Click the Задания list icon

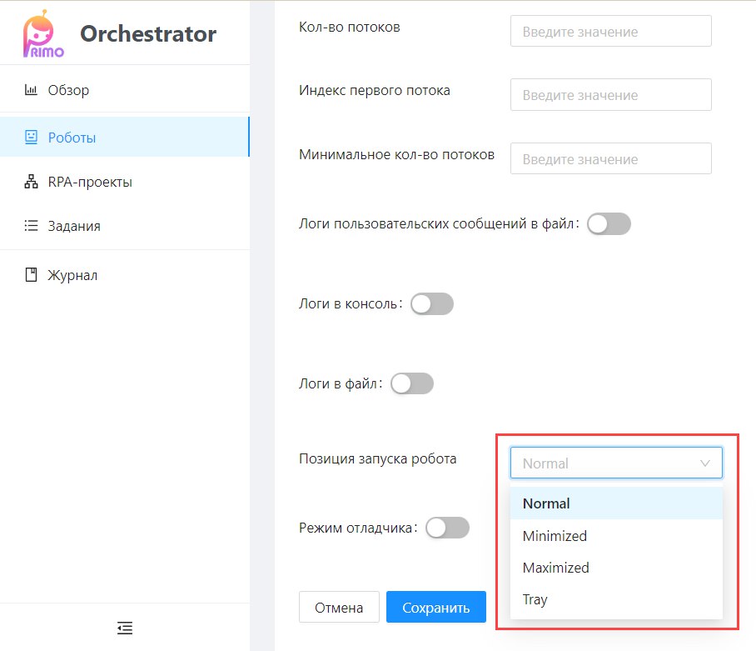31,225
